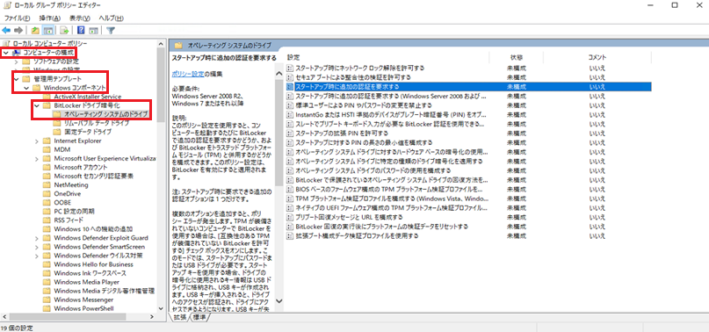The height and width of the screenshot is (332, 709).
Task: Open the 操作(A) menu
Action: click(50, 18)
